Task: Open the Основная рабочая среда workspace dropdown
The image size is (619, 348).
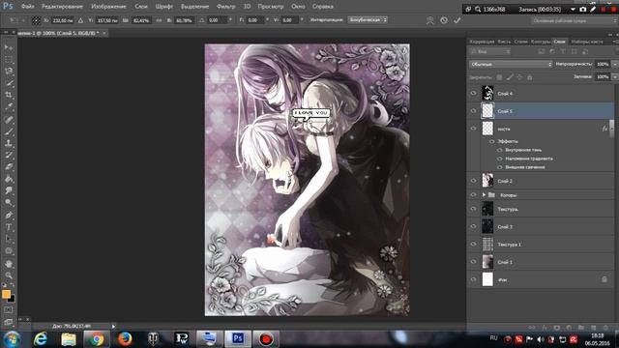Action: [574, 21]
